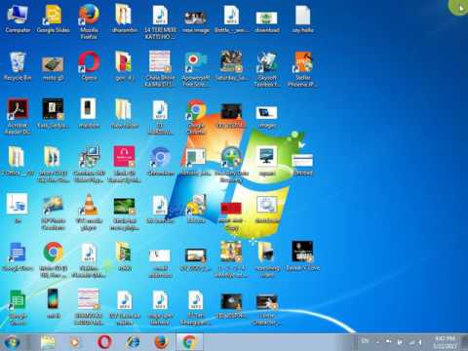Click the Windows Start button

tap(13, 342)
